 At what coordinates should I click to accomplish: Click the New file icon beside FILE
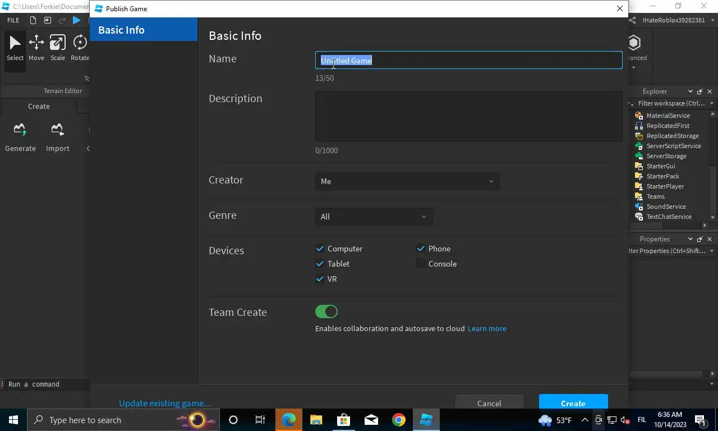point(33,20)
